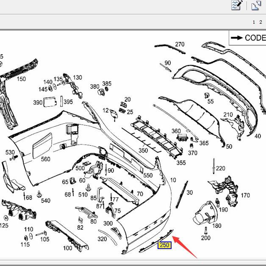Go to page 1 of the diagram
The width and height of the screenshot is (266, 266).
click(x=254, y=22)
